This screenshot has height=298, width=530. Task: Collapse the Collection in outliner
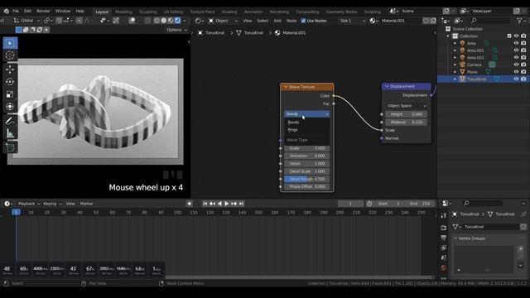[x=448, y=36]
